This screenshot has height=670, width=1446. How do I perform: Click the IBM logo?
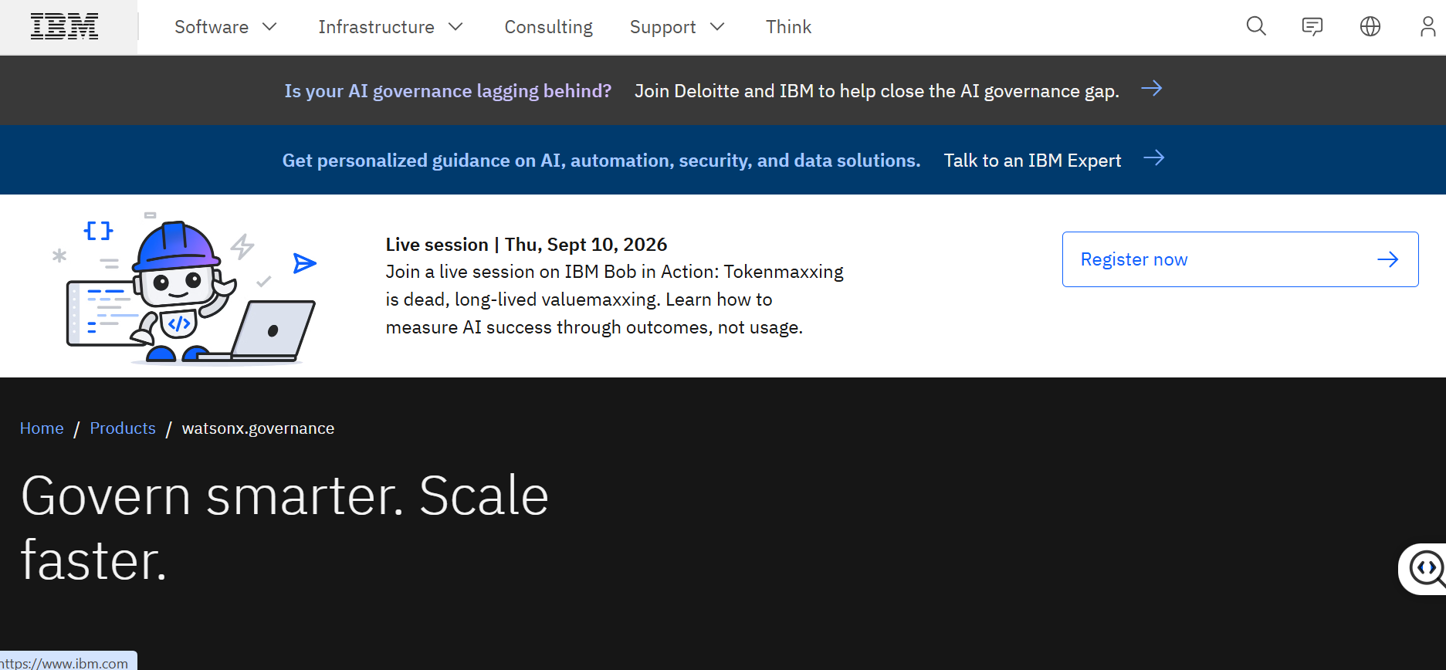coord(65,27)
